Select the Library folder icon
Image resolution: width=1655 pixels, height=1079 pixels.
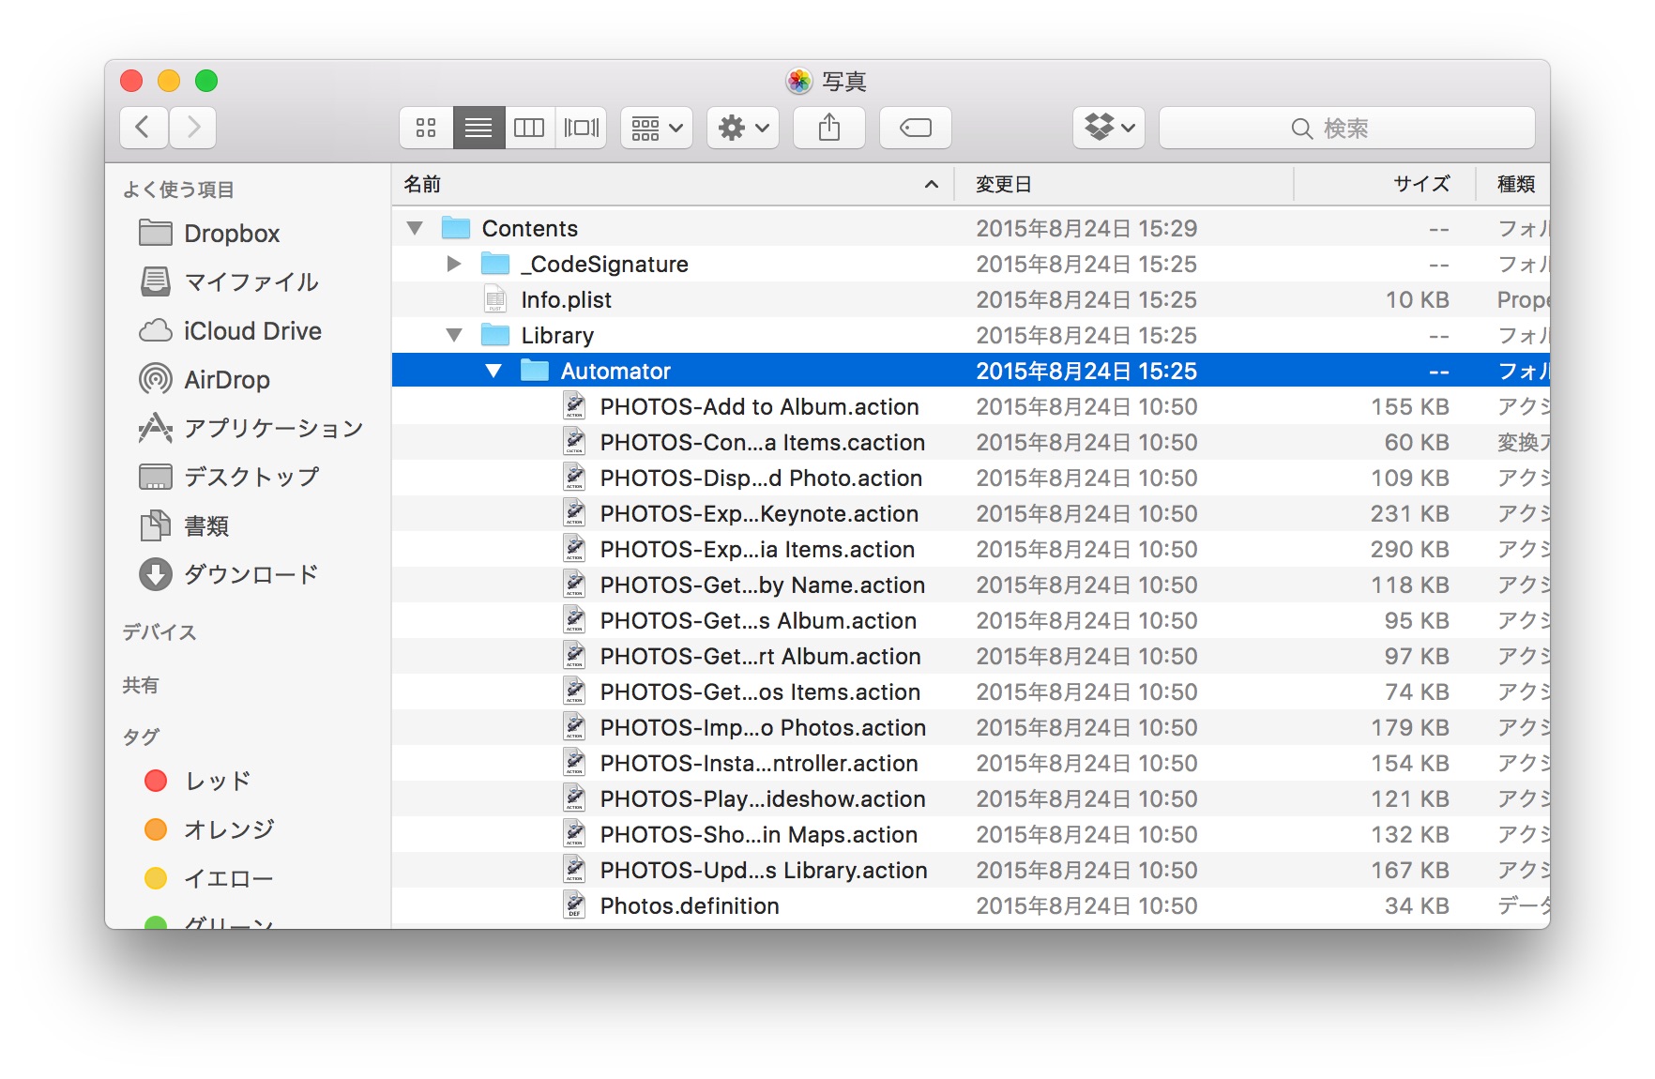495,335
